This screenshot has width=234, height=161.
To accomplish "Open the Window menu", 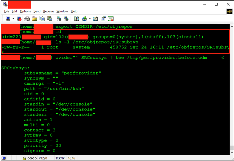I will [62, 11].
